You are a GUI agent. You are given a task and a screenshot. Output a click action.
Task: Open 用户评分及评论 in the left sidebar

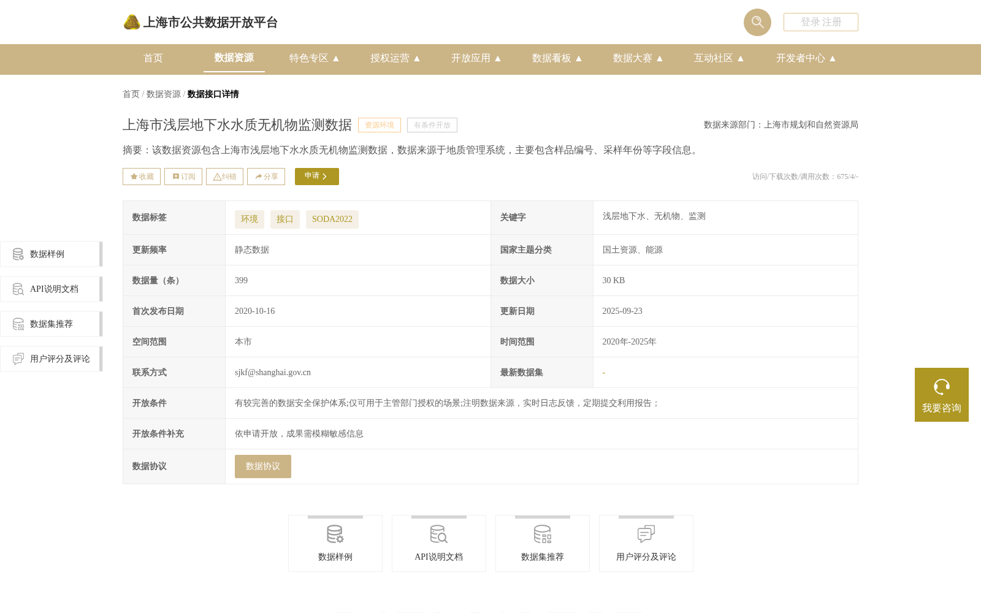(x=52, y=359)
